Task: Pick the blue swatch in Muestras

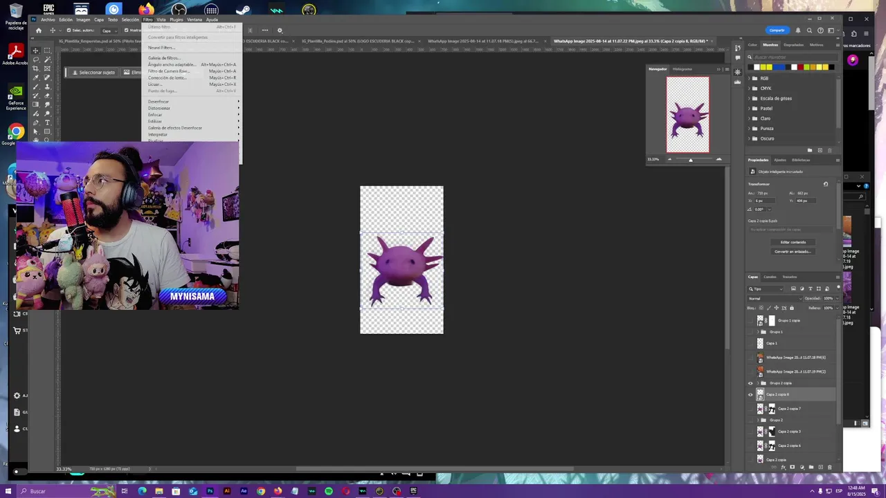Action: point(779,67)
